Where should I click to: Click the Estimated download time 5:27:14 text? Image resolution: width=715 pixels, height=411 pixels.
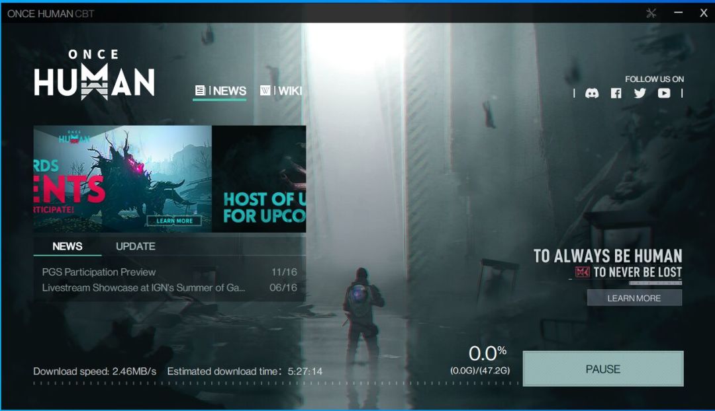(245, 371)
